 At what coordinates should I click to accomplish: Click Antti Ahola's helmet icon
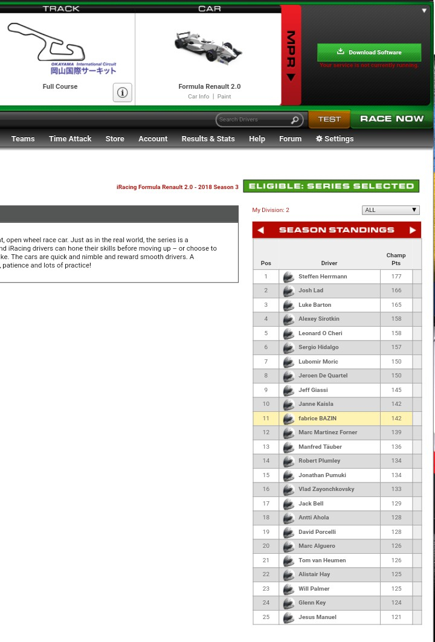[289, 518]
